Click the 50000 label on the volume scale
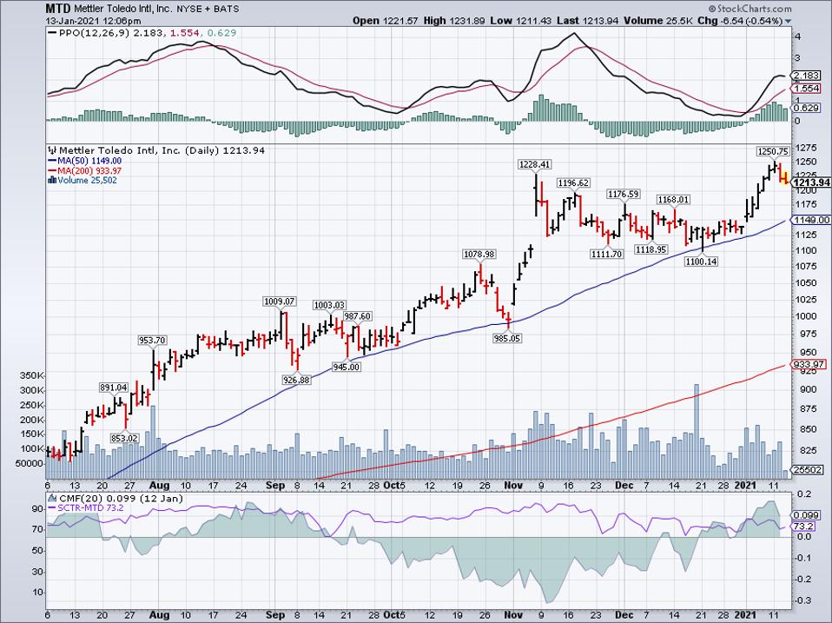The width and height of the screenshot is (832, 623). [x=30, y=463]
